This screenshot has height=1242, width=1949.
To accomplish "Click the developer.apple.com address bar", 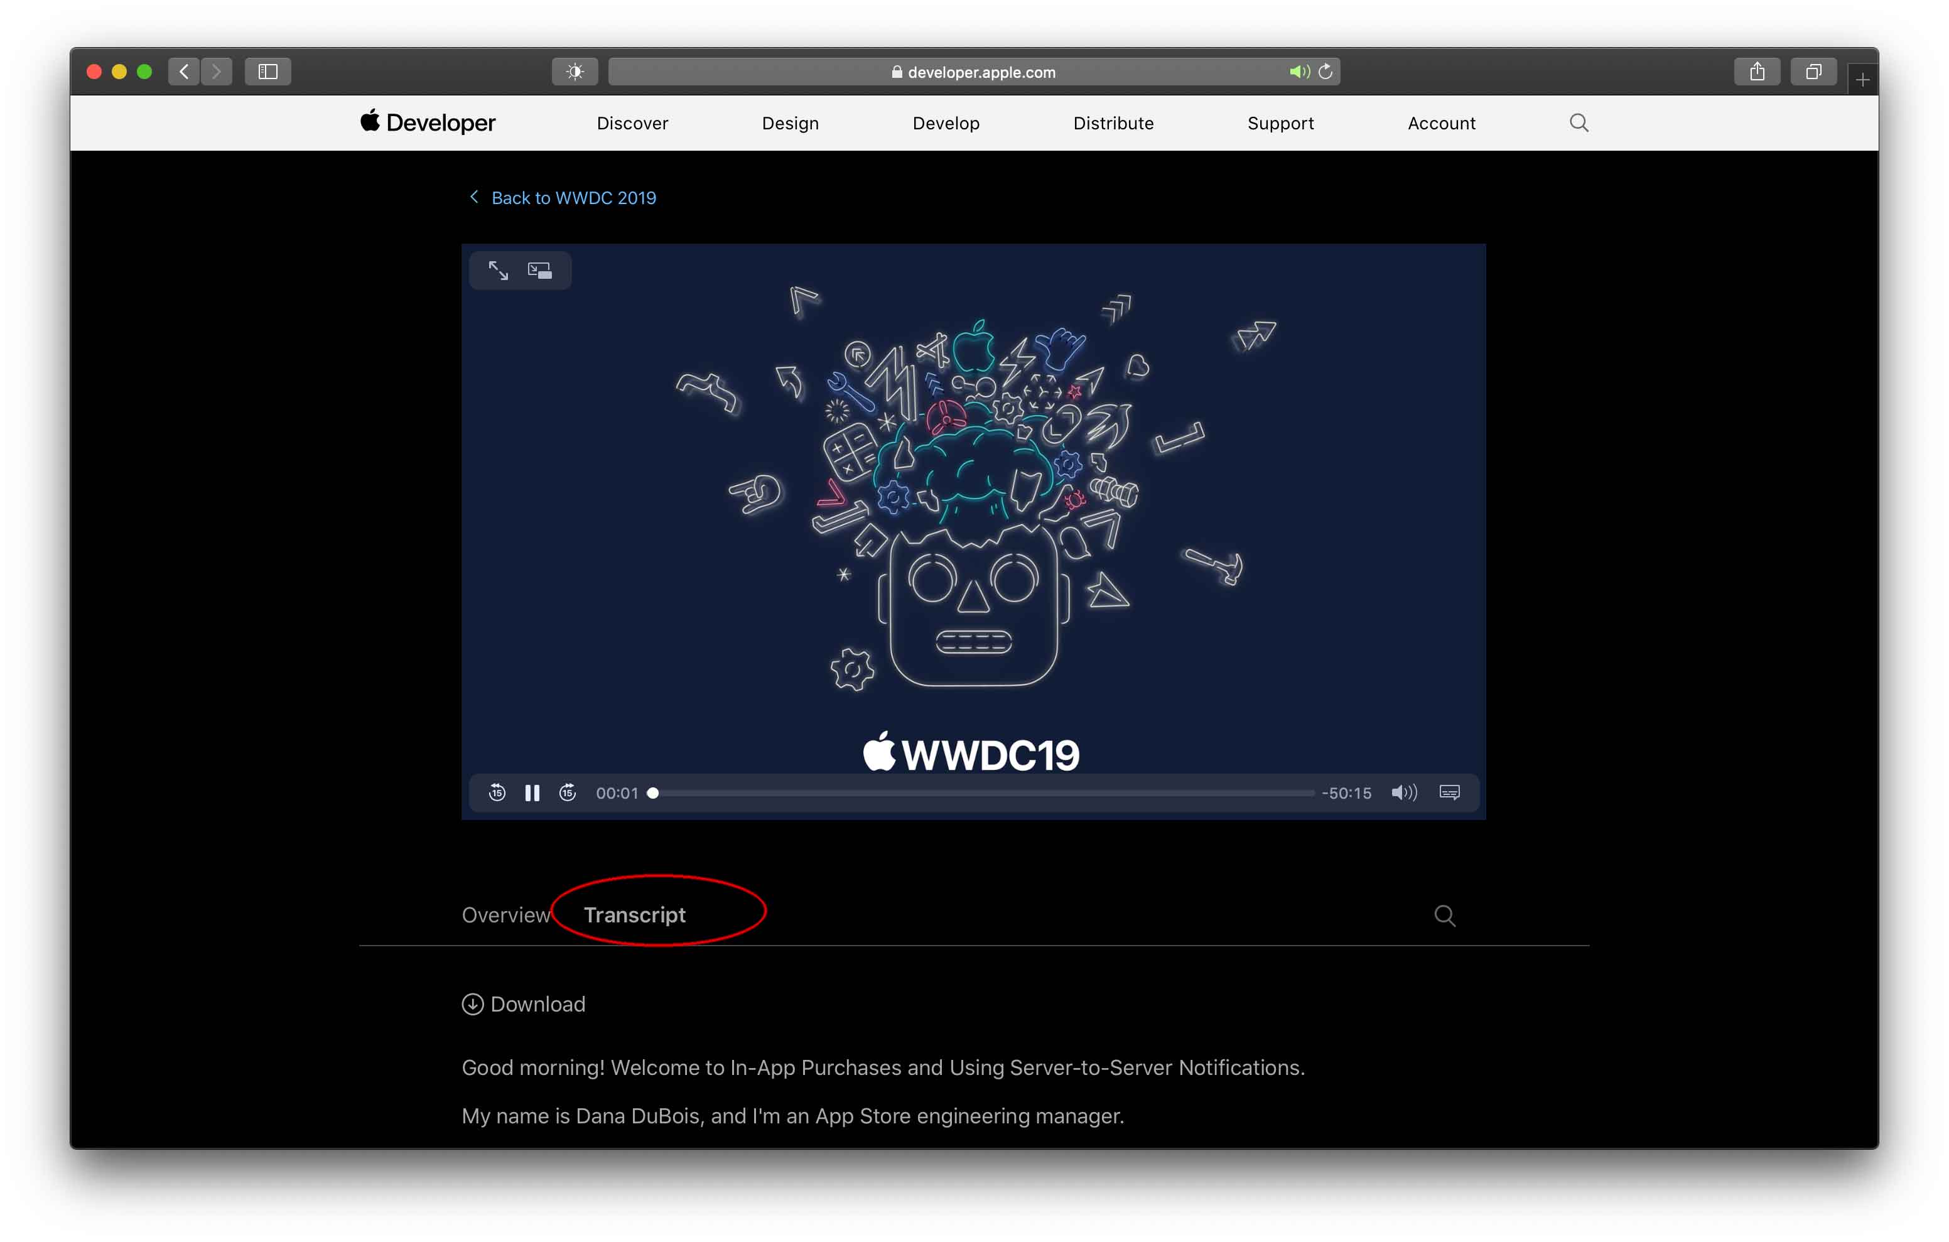I will 974,72.
